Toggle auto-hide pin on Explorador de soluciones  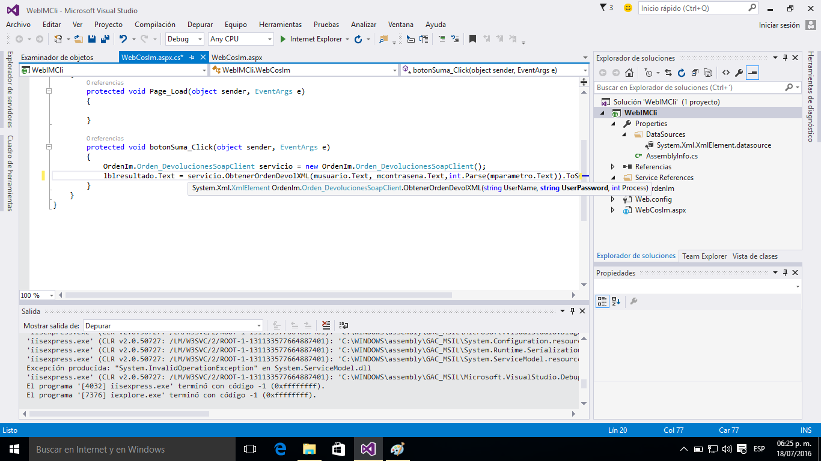[784, 58]
